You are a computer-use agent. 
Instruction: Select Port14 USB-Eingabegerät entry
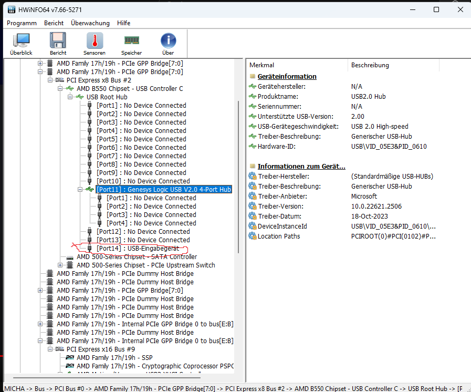(x=138, y=249)
